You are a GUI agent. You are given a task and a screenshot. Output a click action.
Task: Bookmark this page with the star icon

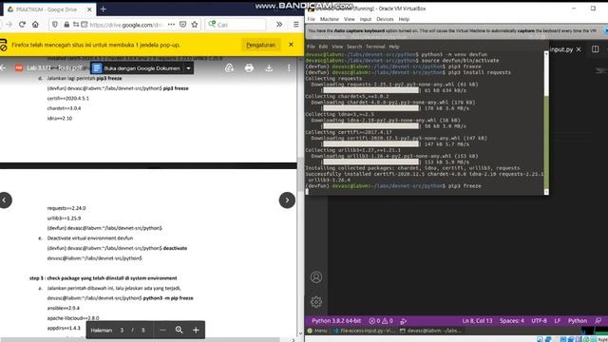195,25
